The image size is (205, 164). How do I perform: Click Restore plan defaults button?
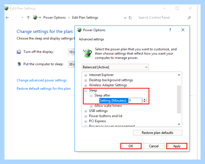[157, 133]
